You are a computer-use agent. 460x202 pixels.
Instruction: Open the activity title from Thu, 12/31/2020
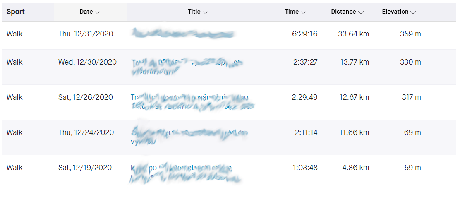[x=182, y=34]
